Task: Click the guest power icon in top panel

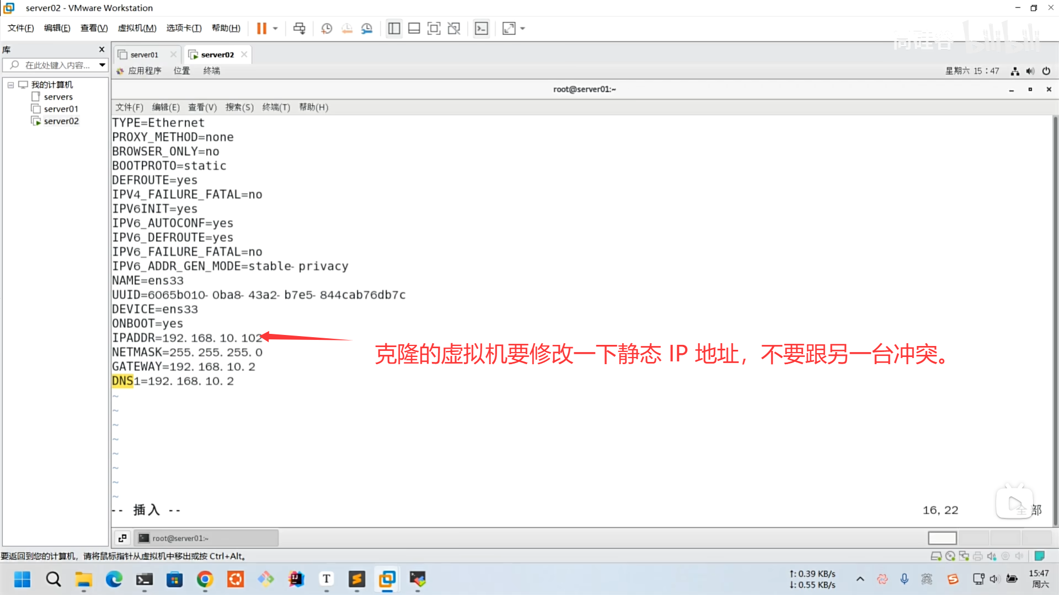Action: pos(1046,71)
